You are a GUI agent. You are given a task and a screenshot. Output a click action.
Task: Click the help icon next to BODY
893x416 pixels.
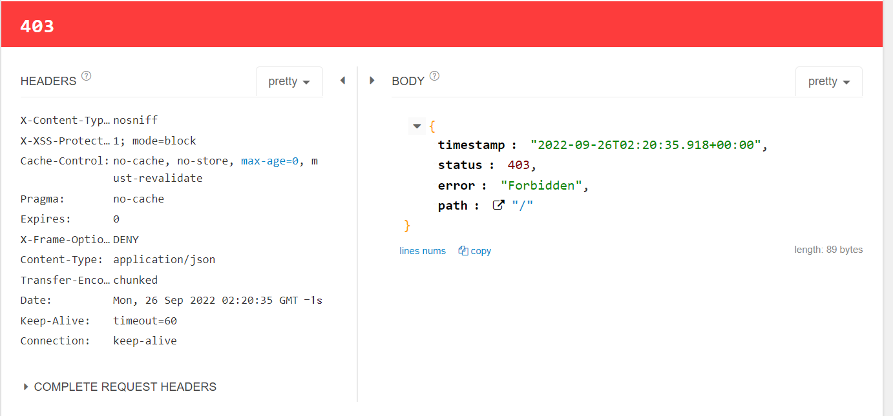click(434, 76)
